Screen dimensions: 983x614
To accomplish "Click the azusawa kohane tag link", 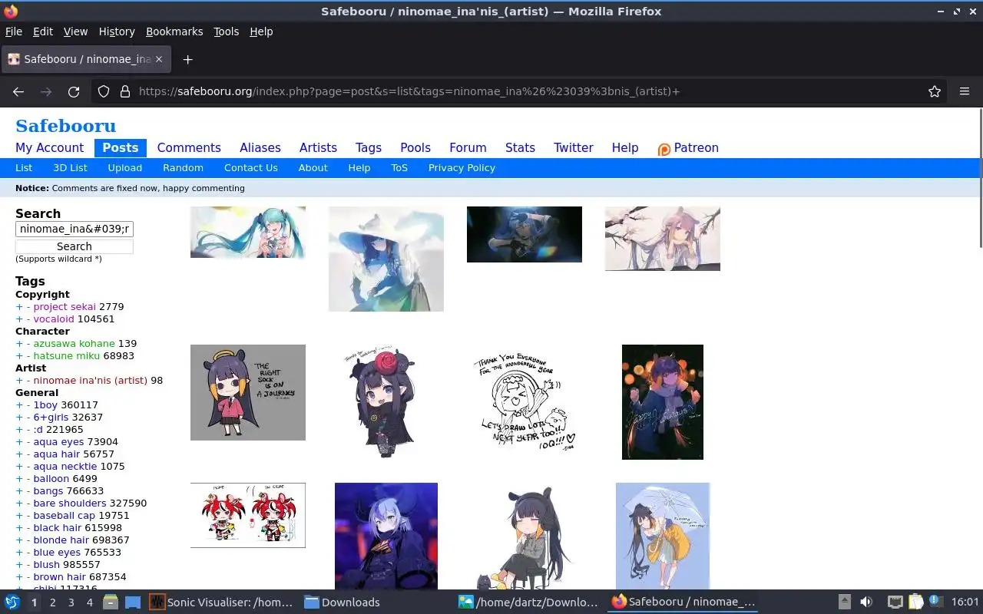I will pos(74,343).
